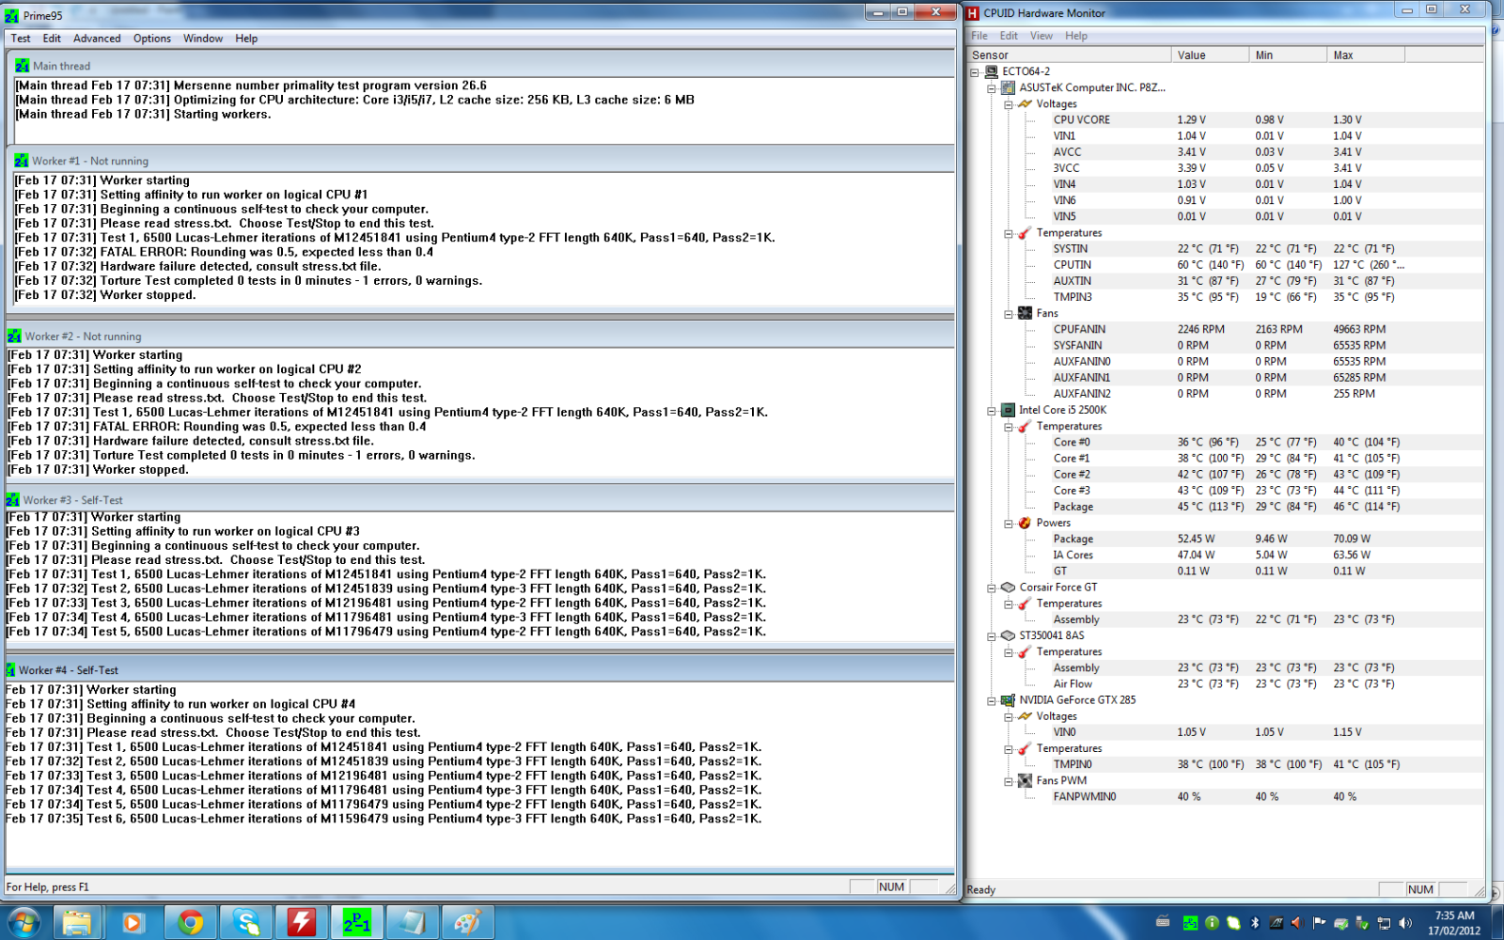Click the ECTO64-2 computer icon
Image resolution: width=1504 pixels, height=940 pixels.
[x=991, y=71]
